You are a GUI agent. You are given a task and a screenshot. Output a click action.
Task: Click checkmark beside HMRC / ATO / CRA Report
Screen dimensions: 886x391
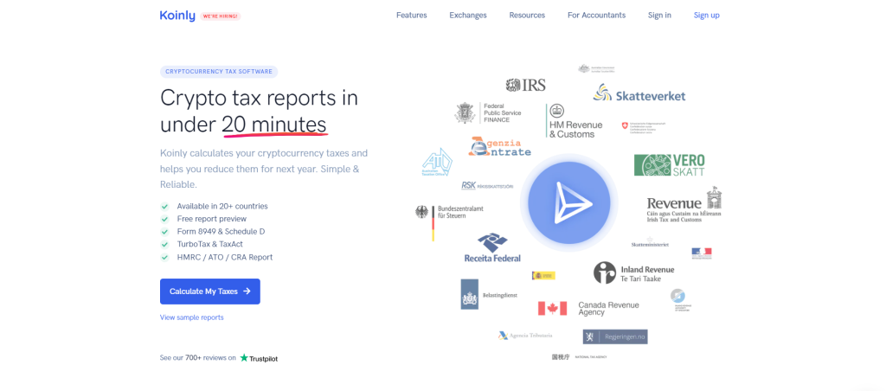coord(164,257)
